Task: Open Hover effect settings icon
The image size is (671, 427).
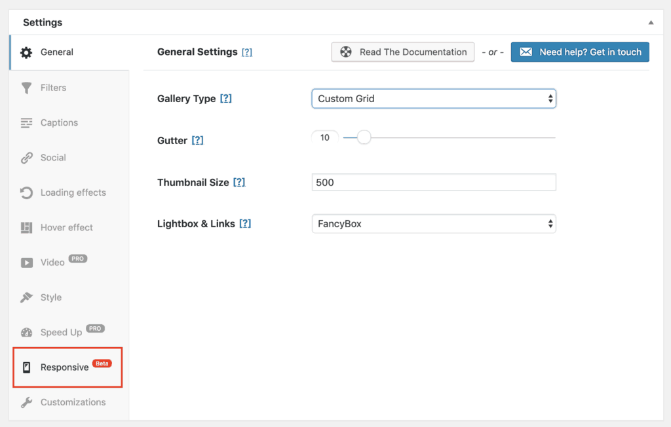Action: click(x=26, y=227)
